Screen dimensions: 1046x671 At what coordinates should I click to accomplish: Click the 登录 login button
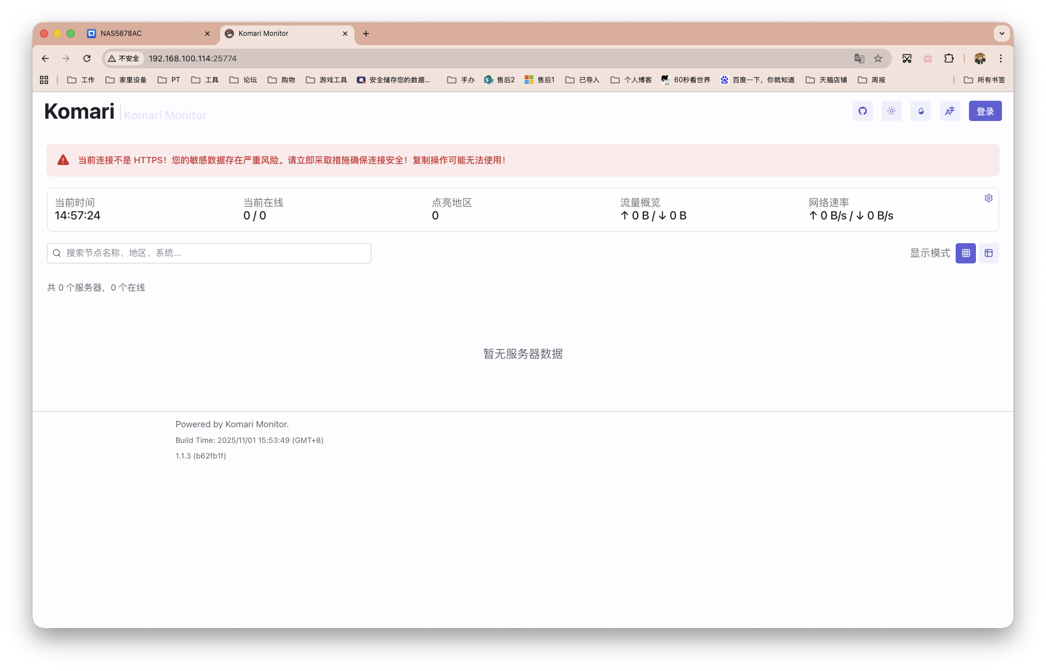click(985, 111)
